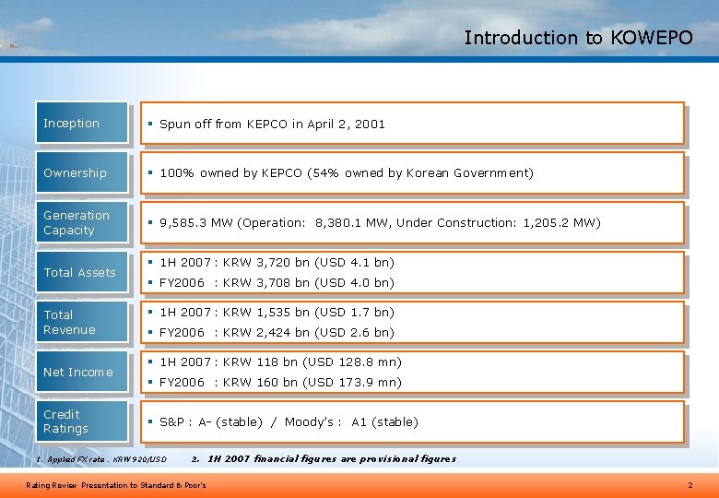Click the line '100% owned by KEPCO'
The height and width of the screenshot is (498, 719).
[347, 173]
